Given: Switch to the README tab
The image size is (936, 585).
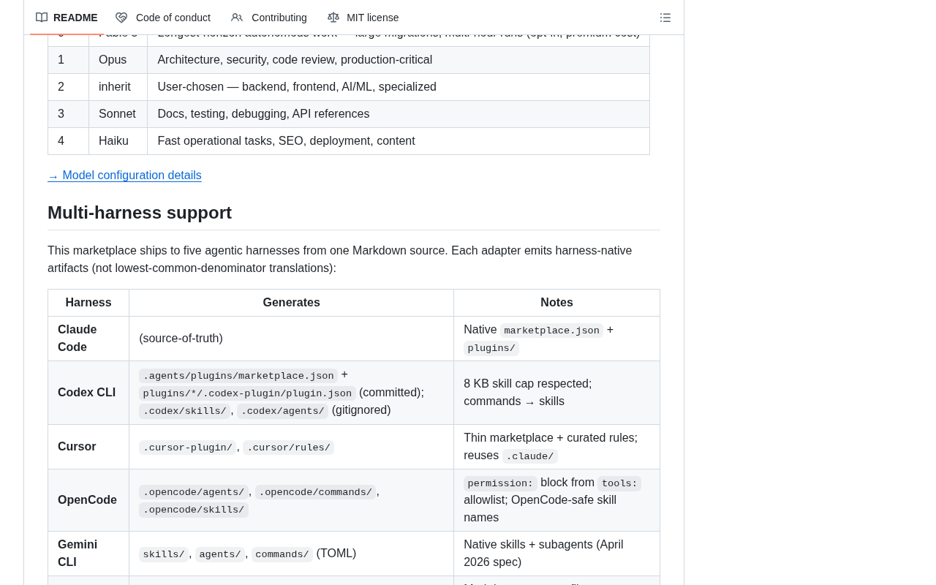Looking at the screenshot, I should click(67, 18).
